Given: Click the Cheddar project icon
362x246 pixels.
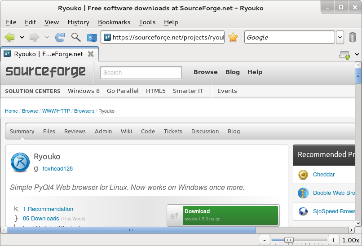Looking at the screenshot, I should tap(303, 175).
